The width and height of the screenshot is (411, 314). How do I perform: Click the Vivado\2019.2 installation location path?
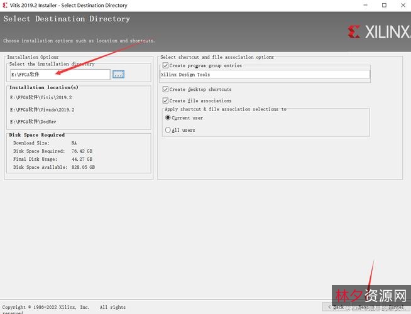coord(42,110)
